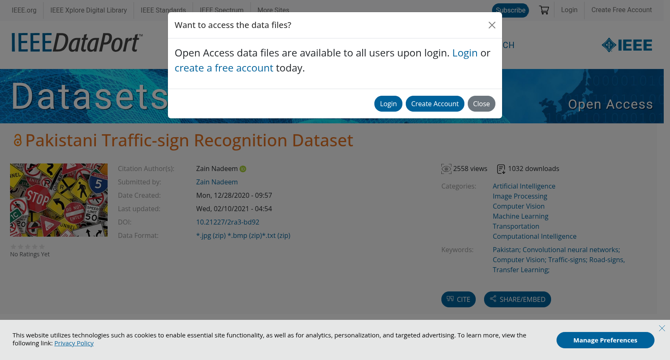This screenshot has height=360, width=670.
Task: Click the Pakistan keyword link
Action: pyautogui.click(x=507, y=250)
